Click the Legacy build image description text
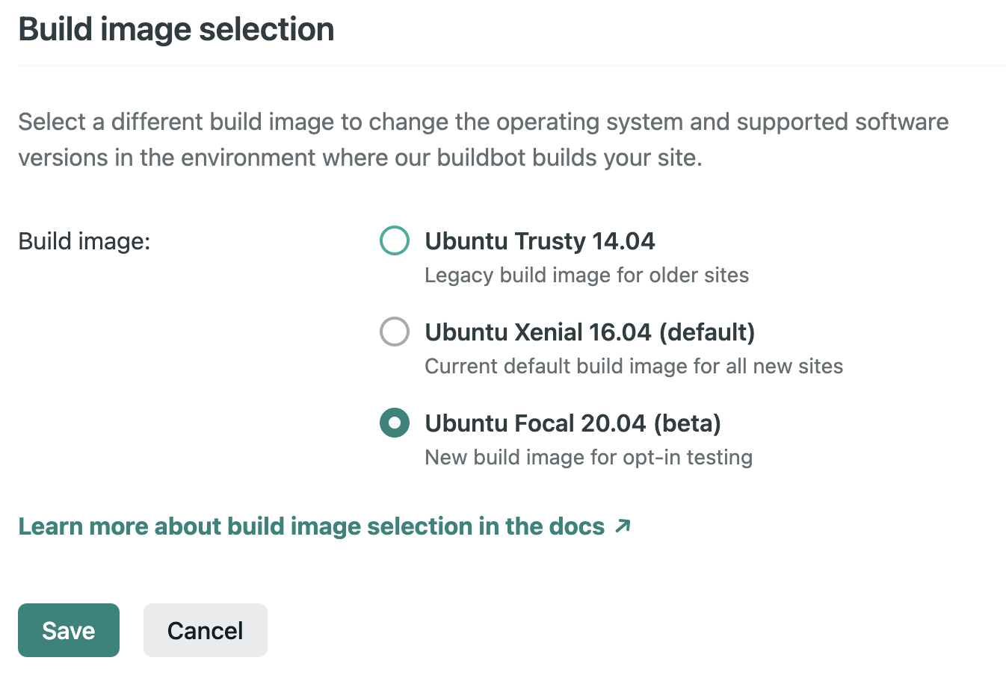Image resolution: width=1006 pixels, height=681 pixels. pos(586,275)
